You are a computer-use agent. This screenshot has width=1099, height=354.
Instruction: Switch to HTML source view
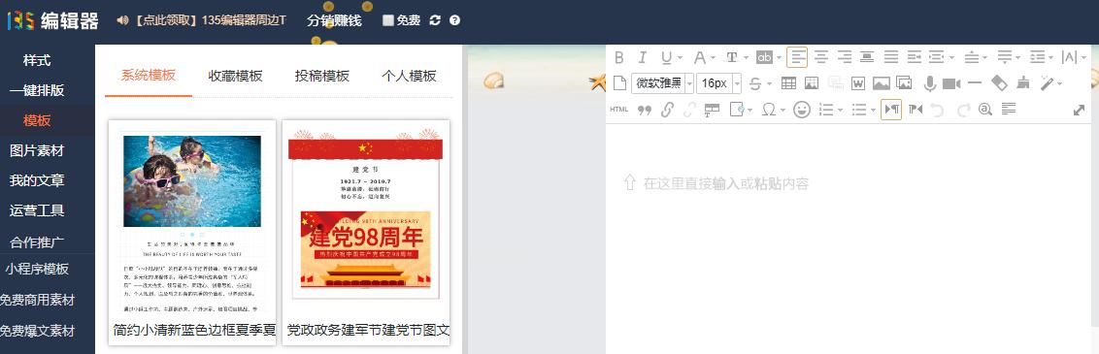click(x=618, y=110)
